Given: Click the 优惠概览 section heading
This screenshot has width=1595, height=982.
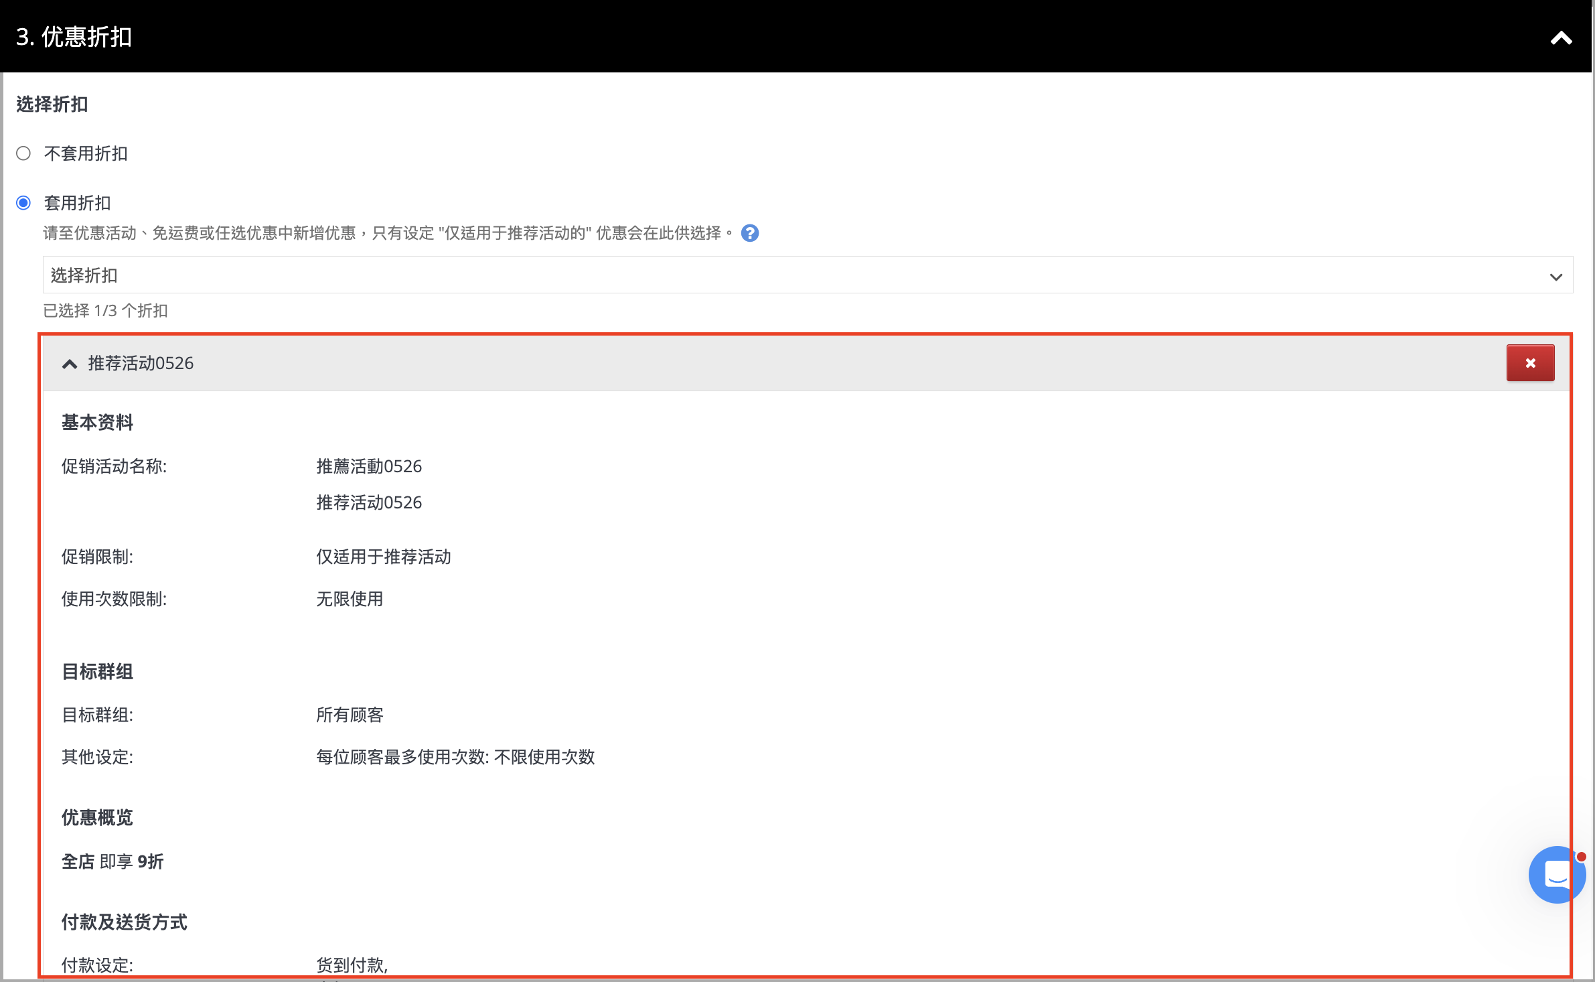Looking at the screenshot, I should click(98, 818).
